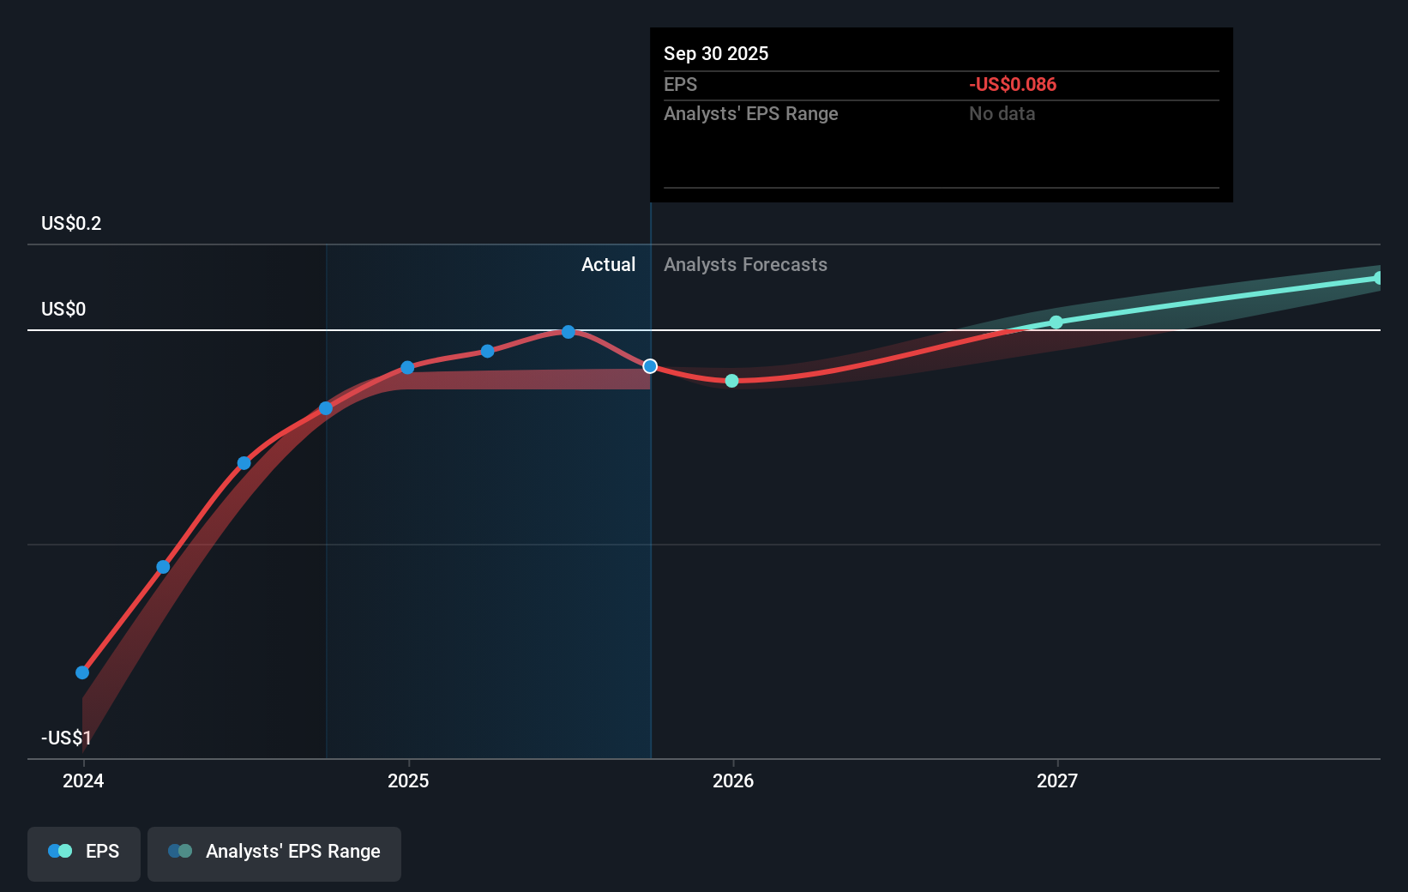The image size is (1408, 892).
Task: Switch to the Analysts Forecasts section
Action: pos(745,264)
